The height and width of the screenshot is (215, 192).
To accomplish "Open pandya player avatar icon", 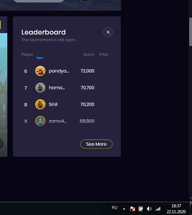I will [40, 71].
